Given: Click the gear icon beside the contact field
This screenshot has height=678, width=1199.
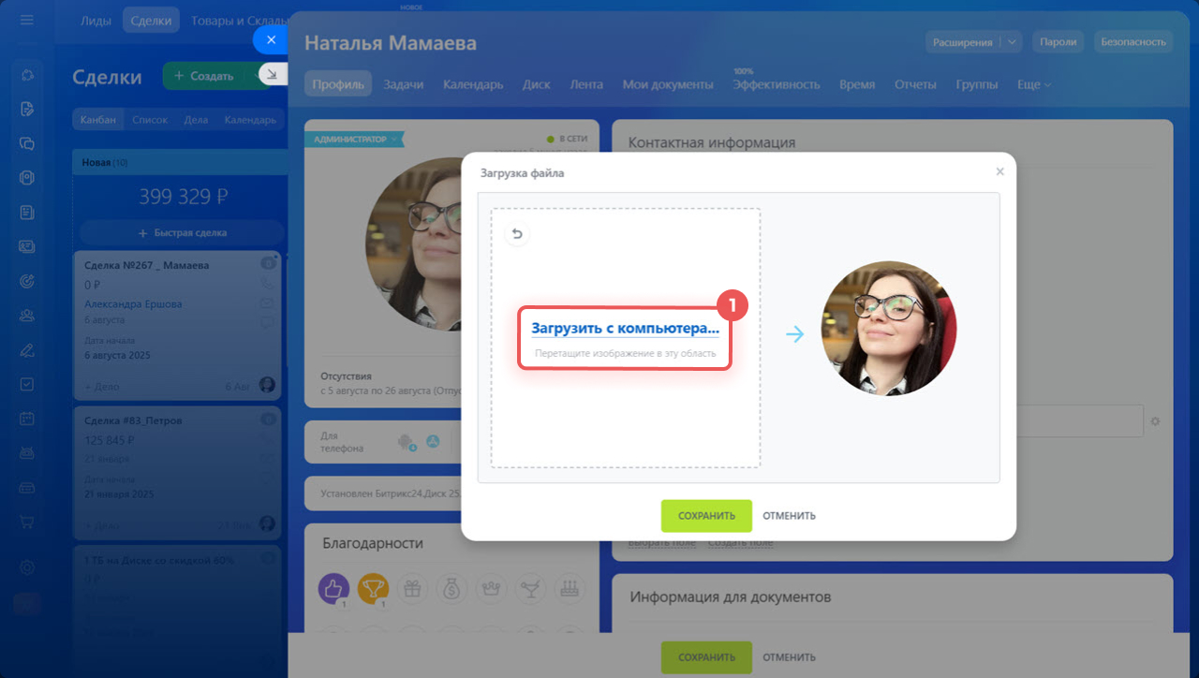Looking at the screenshot, I should coord(1155,421).
